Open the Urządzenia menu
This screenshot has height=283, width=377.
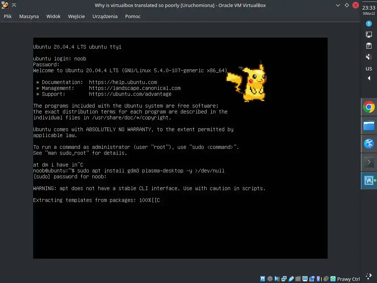105,16
